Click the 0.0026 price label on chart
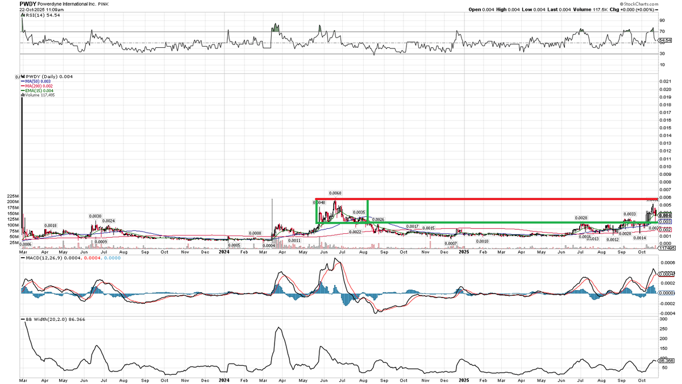682x384 pixels. coord(379,220)
